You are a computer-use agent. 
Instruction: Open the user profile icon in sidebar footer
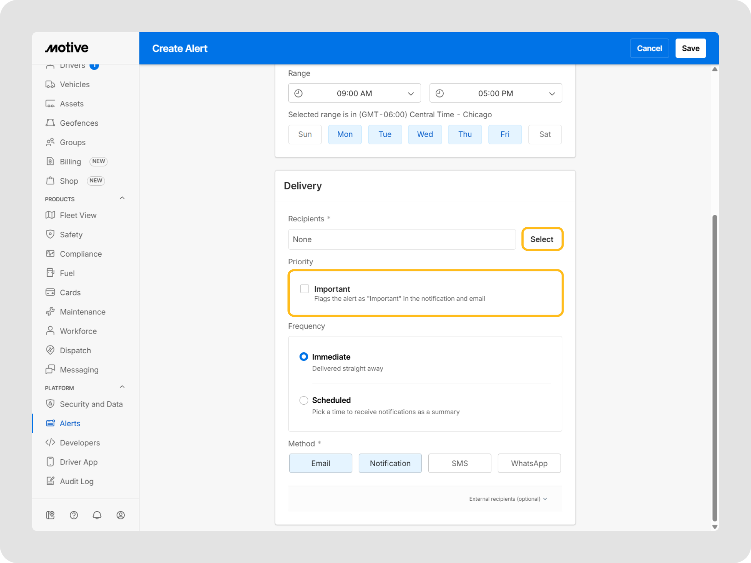120,515
